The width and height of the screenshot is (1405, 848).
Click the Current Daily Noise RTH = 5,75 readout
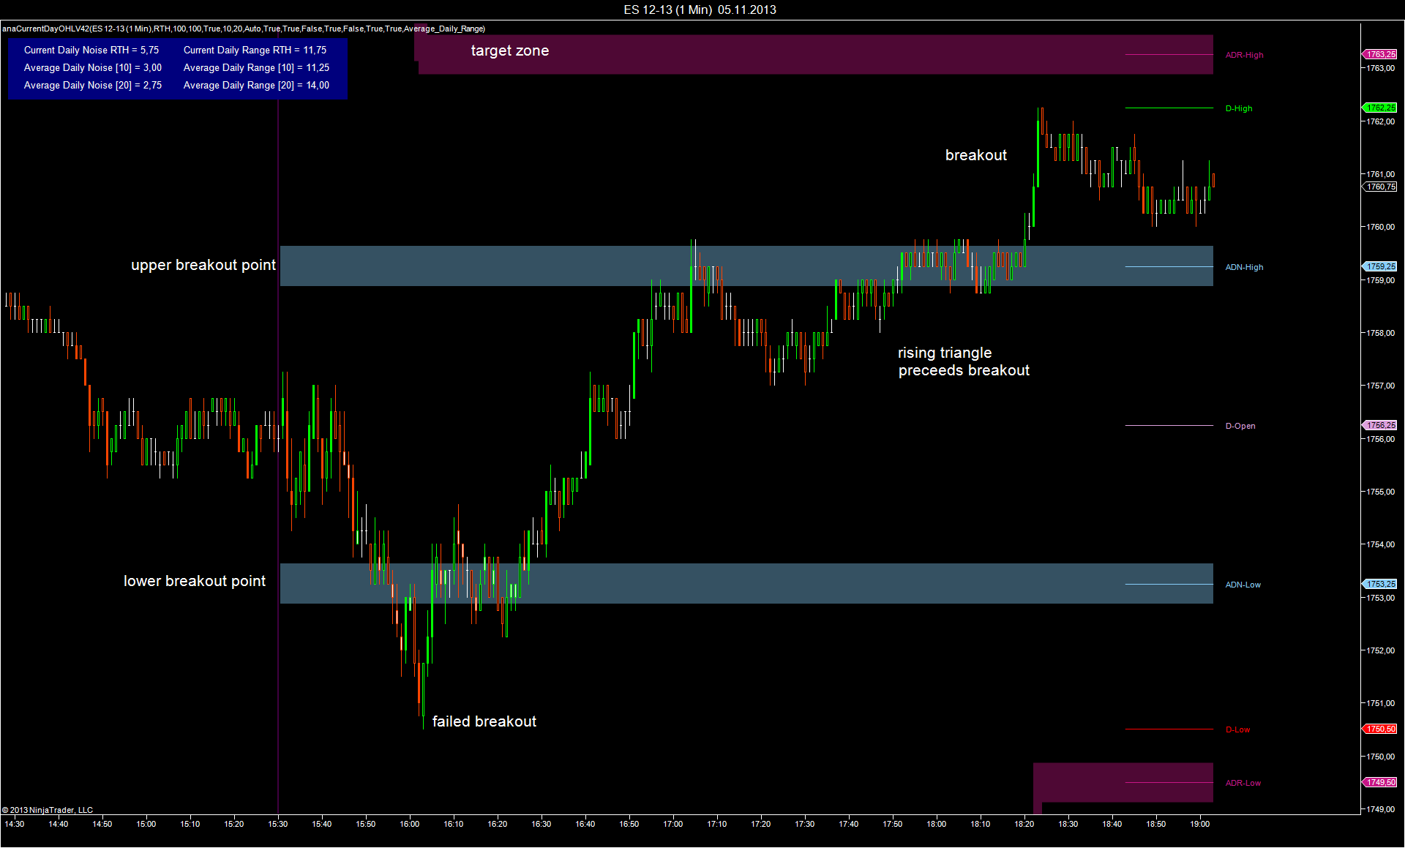click(91, 50)
